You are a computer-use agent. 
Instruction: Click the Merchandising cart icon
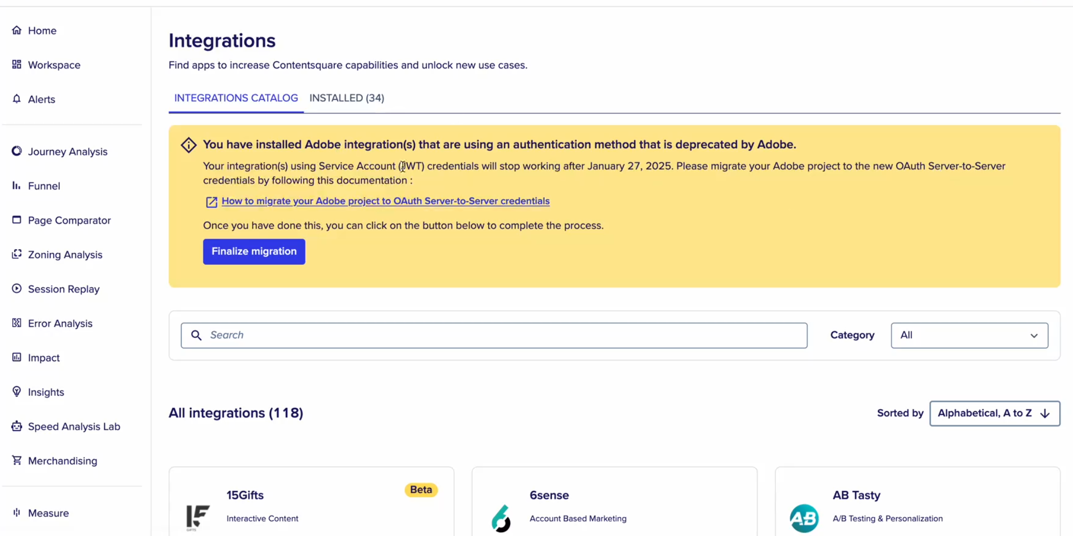pos(17,460)
